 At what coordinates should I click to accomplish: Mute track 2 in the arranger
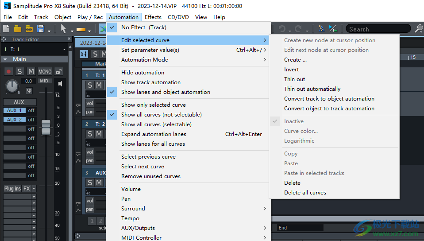[x=99, y=134]
